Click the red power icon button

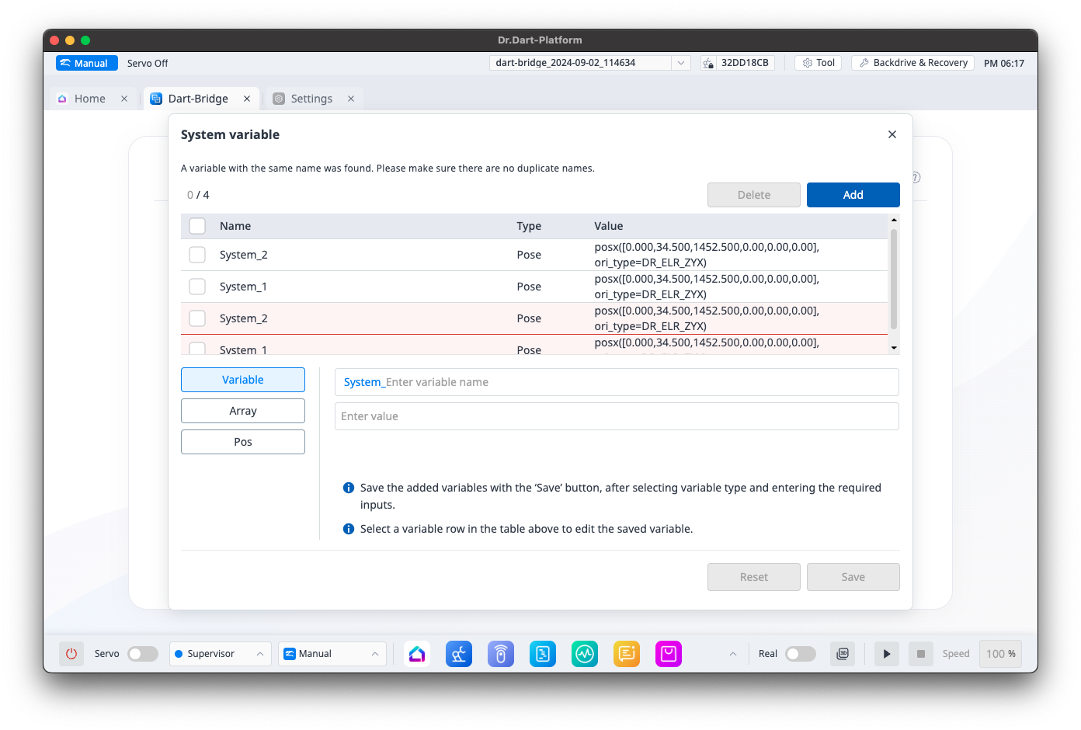point(71,654)
